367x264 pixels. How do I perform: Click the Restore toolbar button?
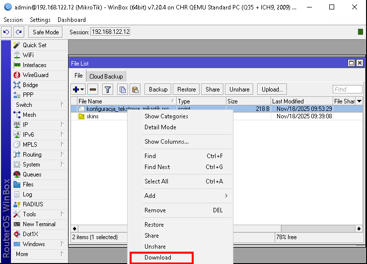coord(186,89)
